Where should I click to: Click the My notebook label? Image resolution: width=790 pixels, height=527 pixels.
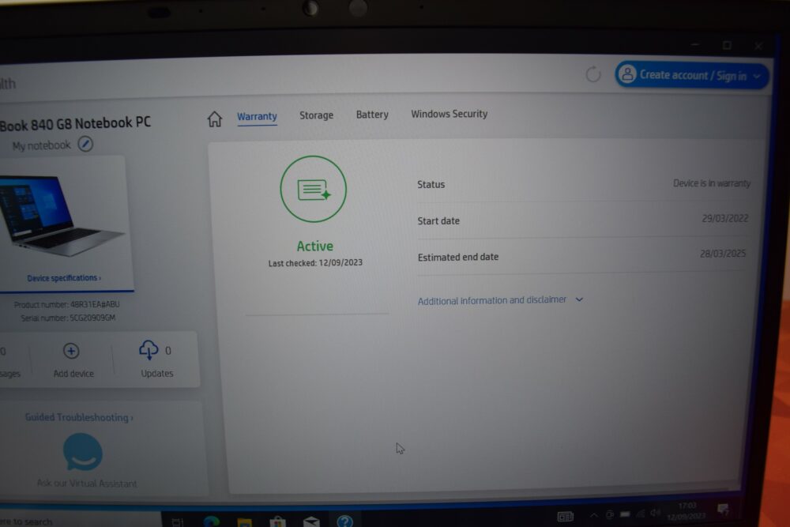tap(41, 145)
